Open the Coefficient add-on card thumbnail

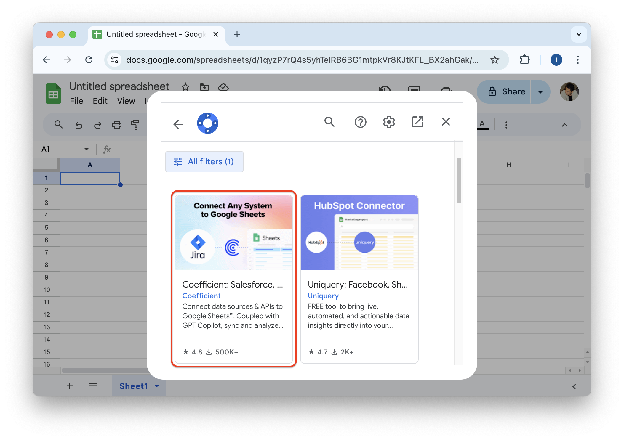click(233, 232)
